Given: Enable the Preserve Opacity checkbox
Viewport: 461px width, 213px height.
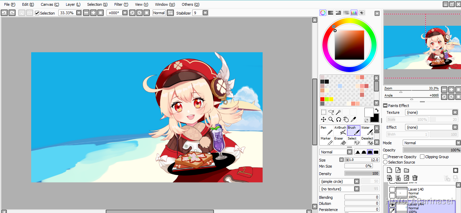Looking at the screenshot, I should pyautogui.click(x=385, y=157).
